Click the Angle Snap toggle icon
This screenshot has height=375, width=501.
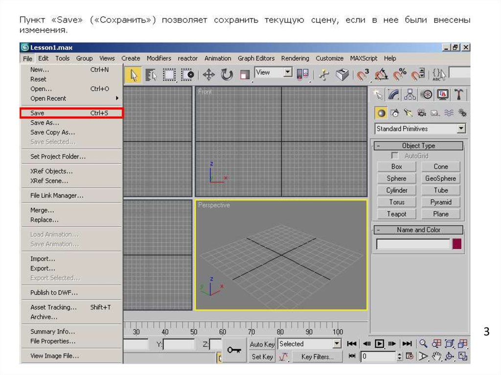tap(381, 75)
